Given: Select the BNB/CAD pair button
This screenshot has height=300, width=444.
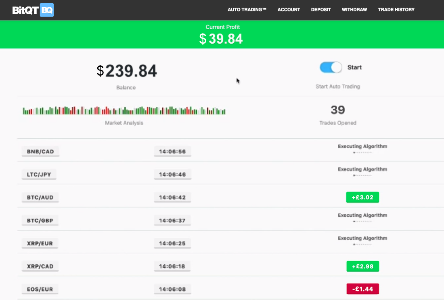Looking at the screenshot, I should (40, 152).
